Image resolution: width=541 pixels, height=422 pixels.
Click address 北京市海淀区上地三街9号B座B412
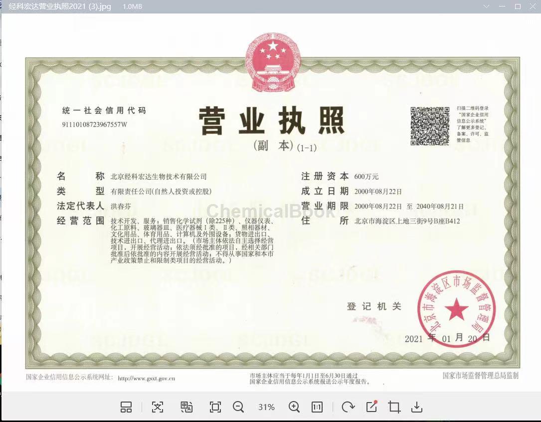pyautogui.click(x=407, y=221)
